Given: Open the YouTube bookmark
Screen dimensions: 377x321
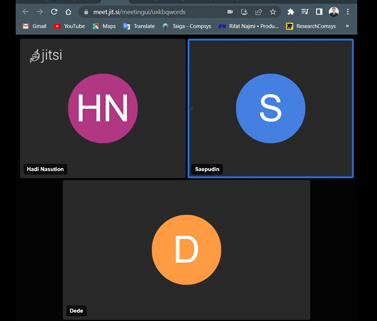Looking at the screenshot, I should pyautogui.click(x=69, y=26).
